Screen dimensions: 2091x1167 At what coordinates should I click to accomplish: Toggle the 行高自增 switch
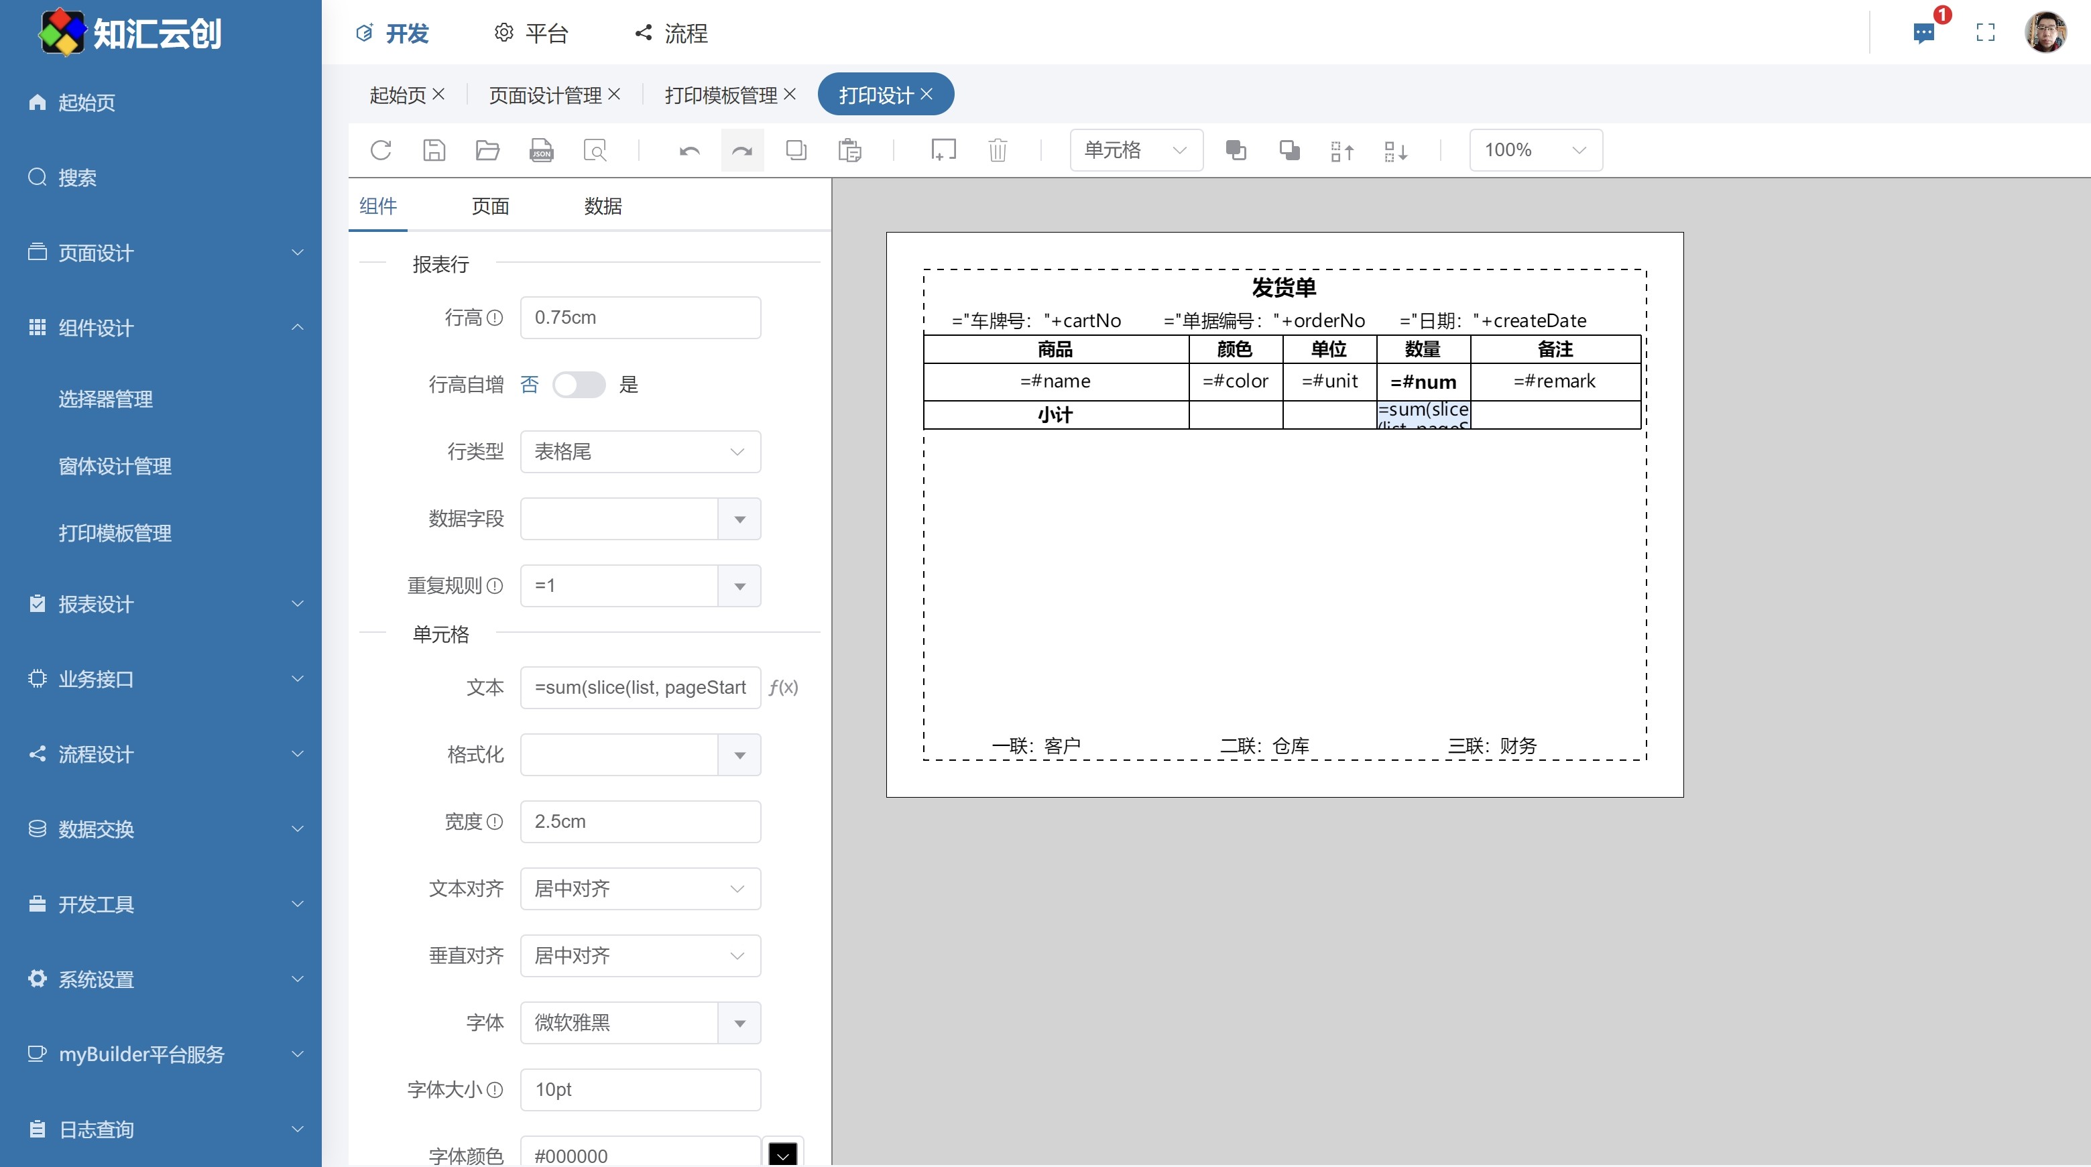[579, 385]
